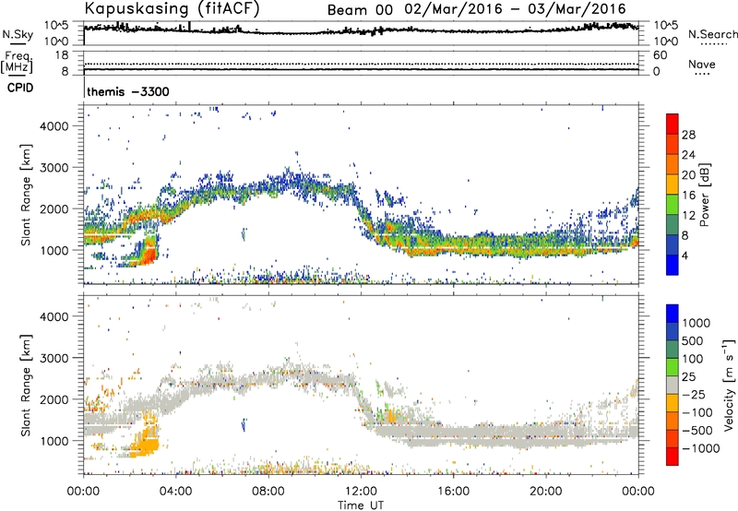Click the '60' tick on Nave axis
Image resolution: width=738 pixels, height=511 pixels.
(x=660, y=55)
